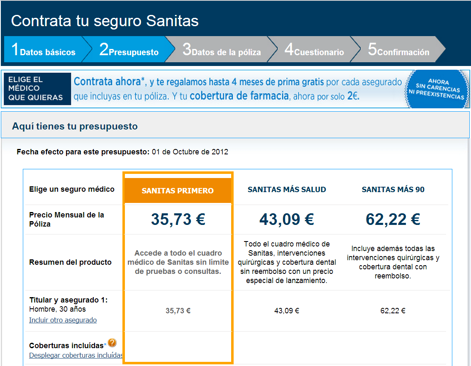Click the 'Aquí tienes tu presupuesto' header bar
Screen dimensions: 471x366
click(x=235, y=126)
